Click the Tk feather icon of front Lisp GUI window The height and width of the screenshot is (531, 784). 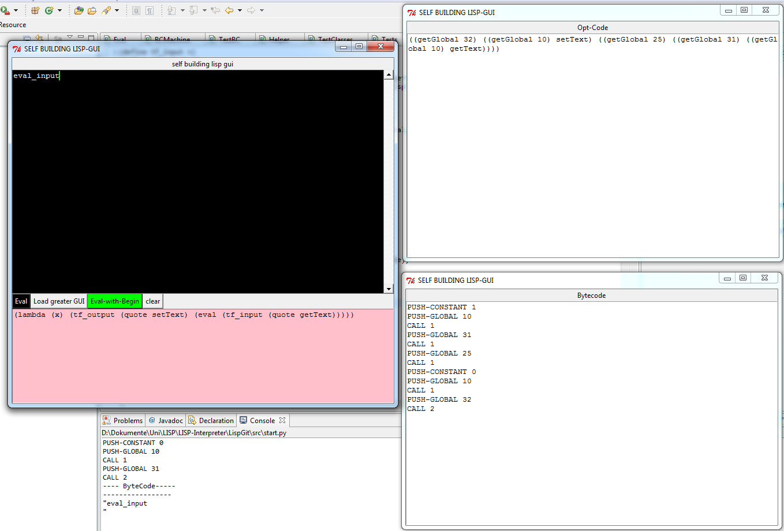click(17, 49)
